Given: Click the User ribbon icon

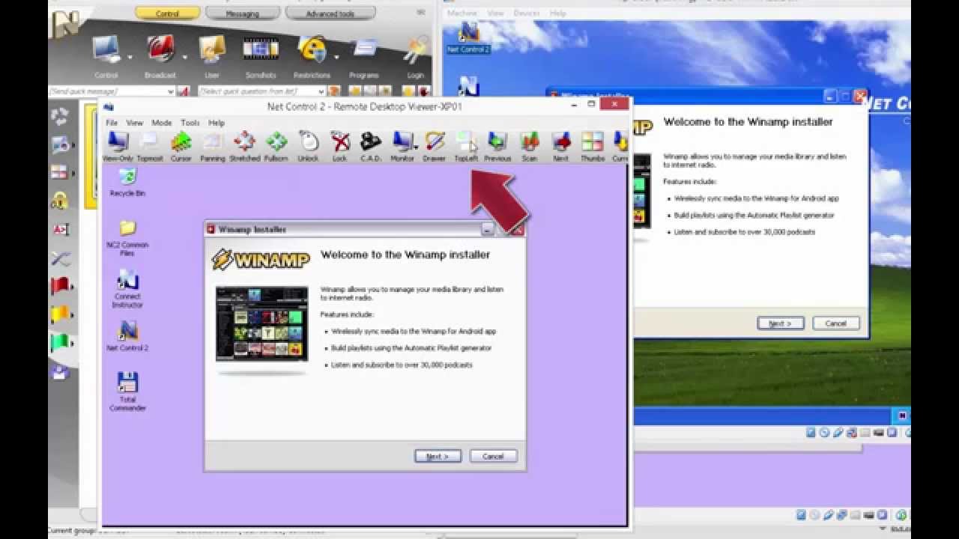Looking at the screenshot, I should tap(212, 56).
